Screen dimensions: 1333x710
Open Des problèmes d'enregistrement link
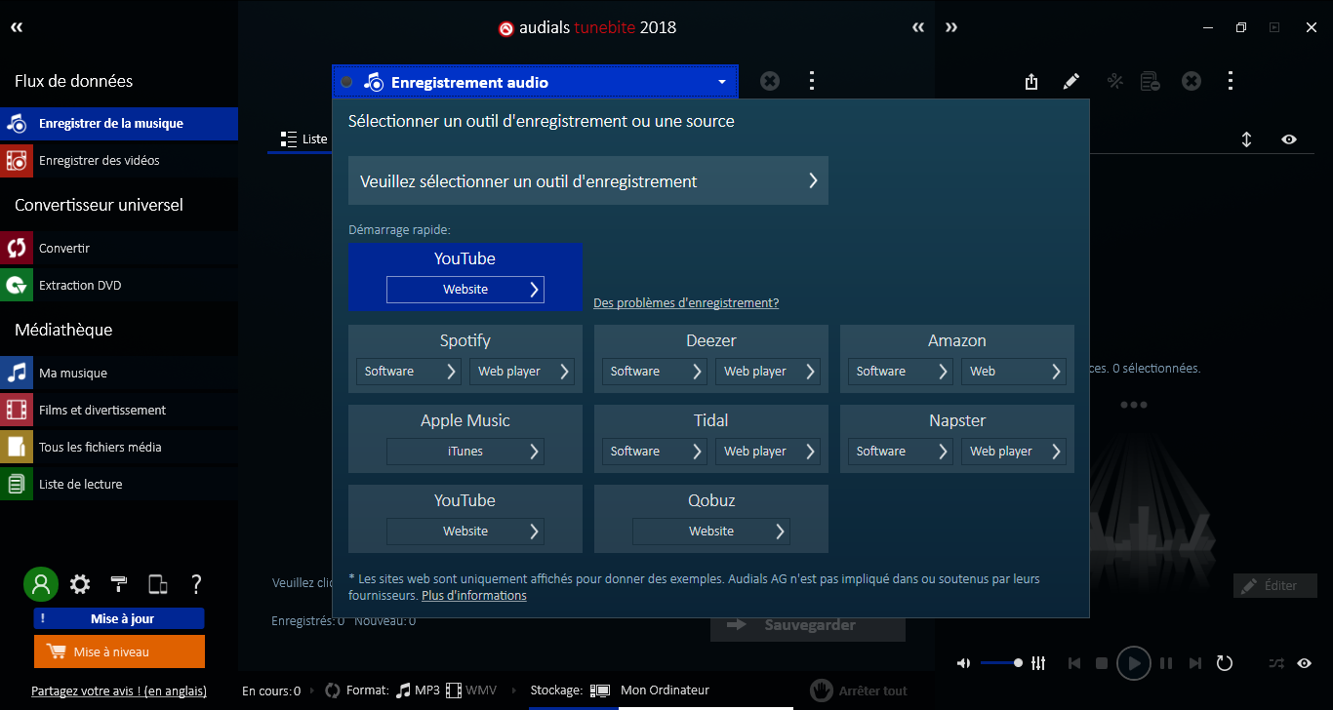686,303
